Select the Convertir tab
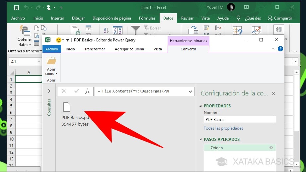306x172 pixels. (188, 49)
